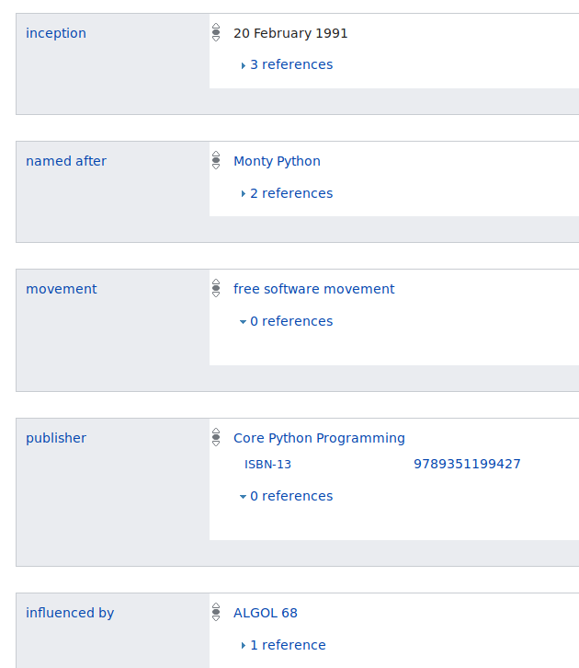The image size is (579, 668).
Task: Open the inception property link
Action: [x=56, y=33]
